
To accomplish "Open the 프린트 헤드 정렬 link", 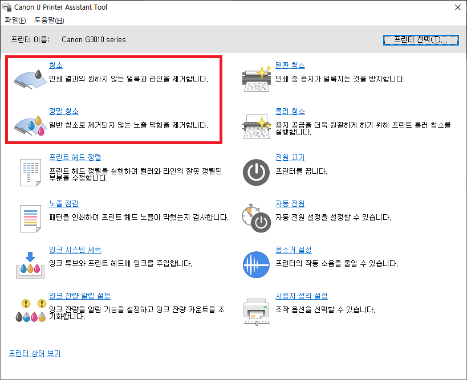I will coord(75,157).
